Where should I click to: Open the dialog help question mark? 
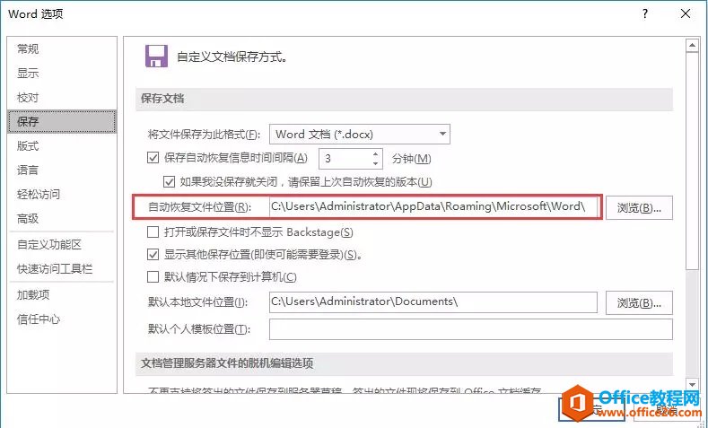pos(645,14)
